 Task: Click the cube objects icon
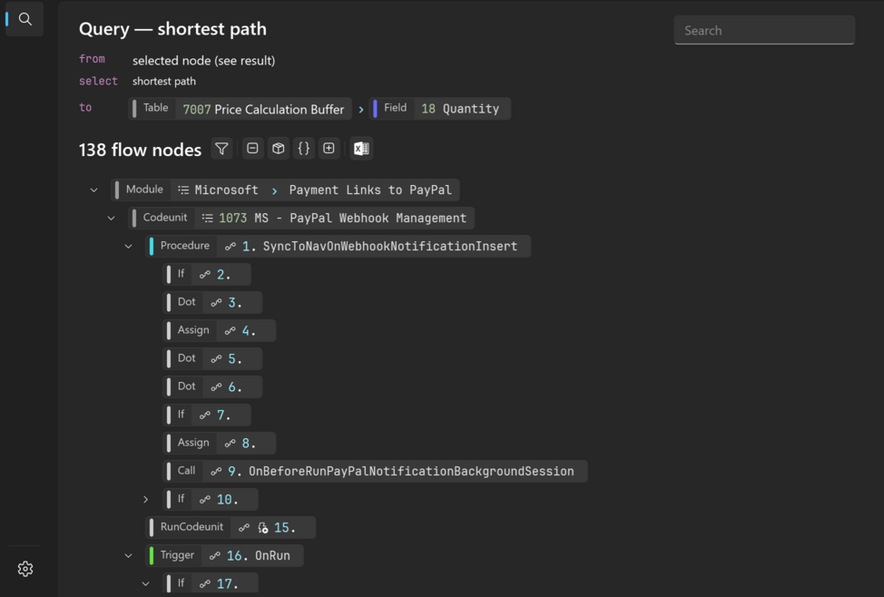coord(278,149)
